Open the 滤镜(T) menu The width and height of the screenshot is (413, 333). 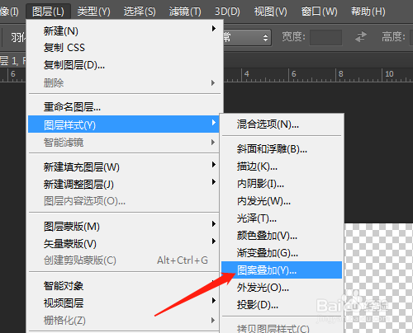pyautogui.click(x=185, y=12)
